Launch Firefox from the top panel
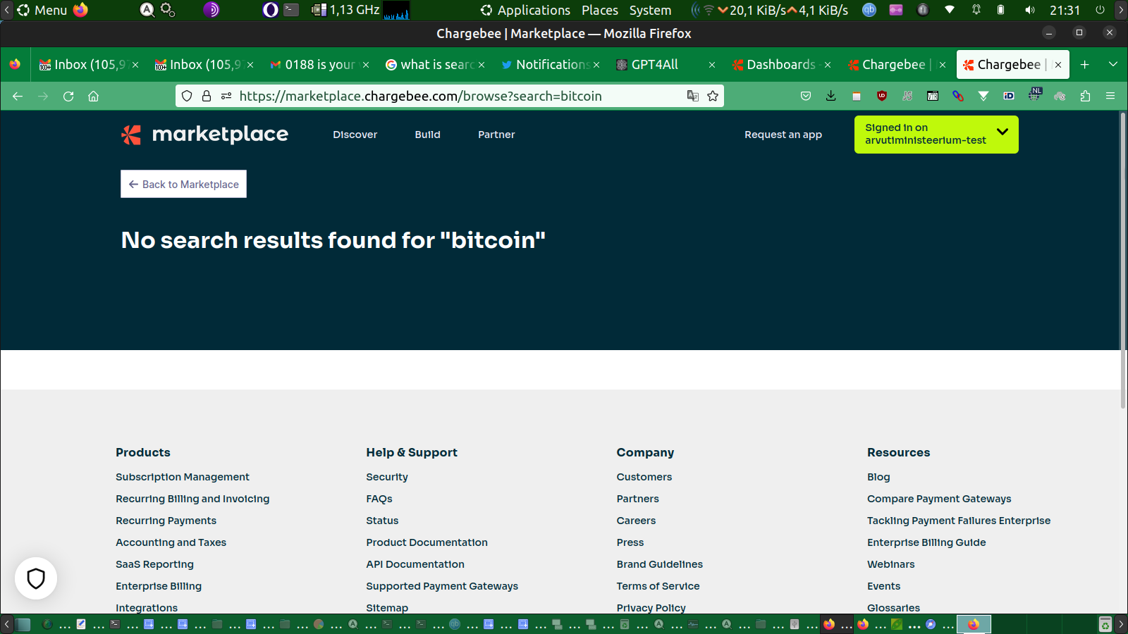 [81, 10]
